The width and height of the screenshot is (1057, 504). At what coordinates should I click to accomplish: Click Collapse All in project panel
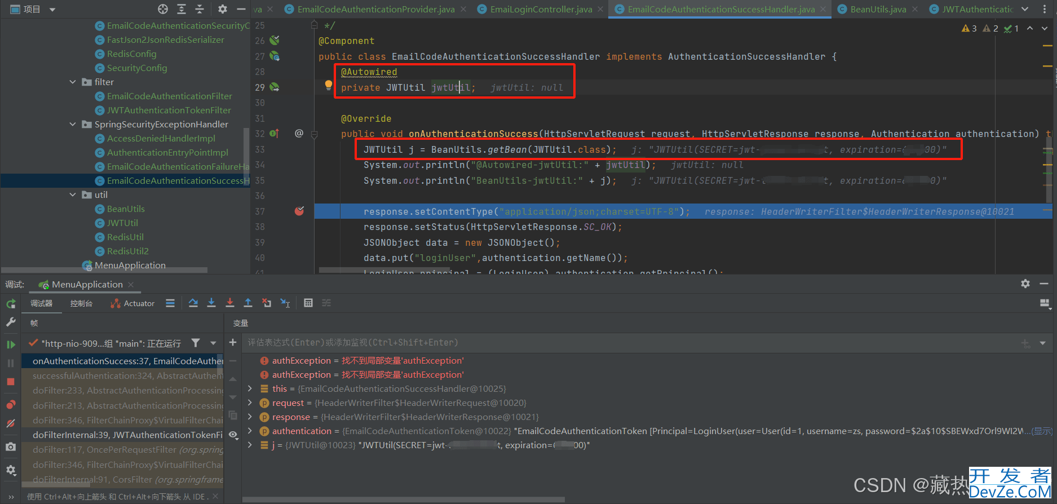tap(200, 9)
